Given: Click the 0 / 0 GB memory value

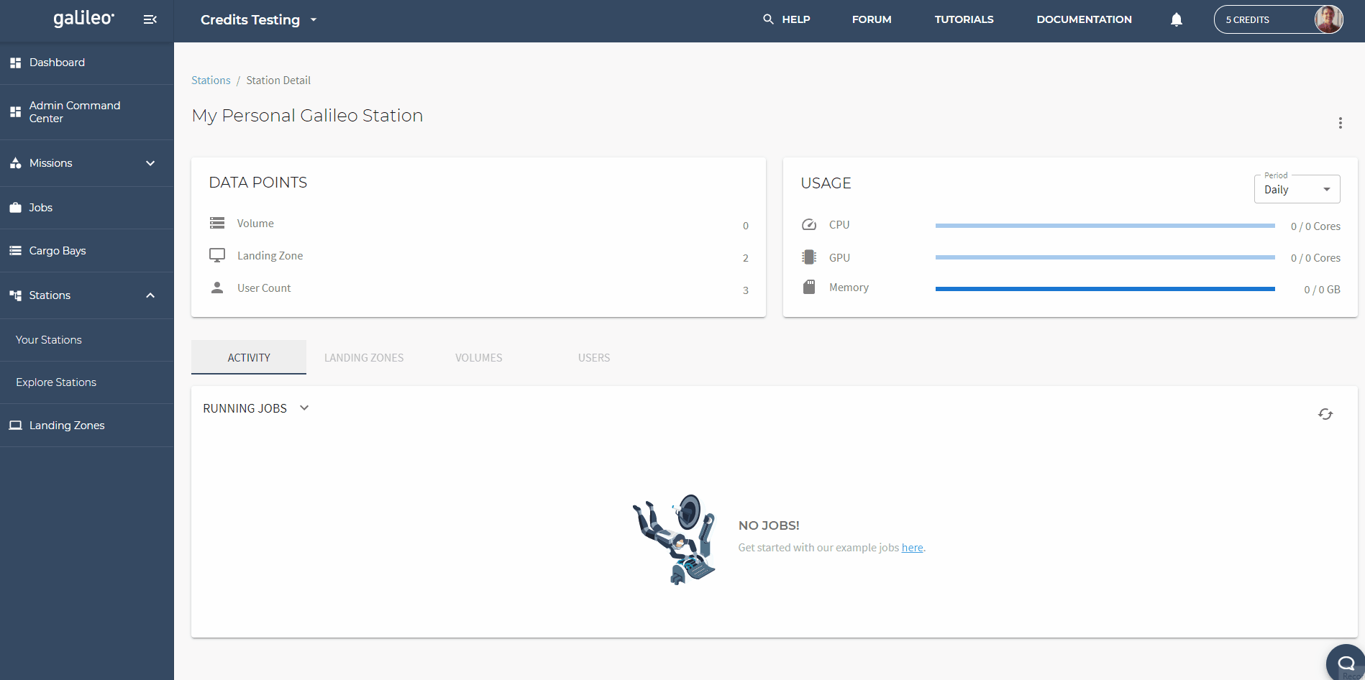Looking at the screenshot, I should 1322,290.
